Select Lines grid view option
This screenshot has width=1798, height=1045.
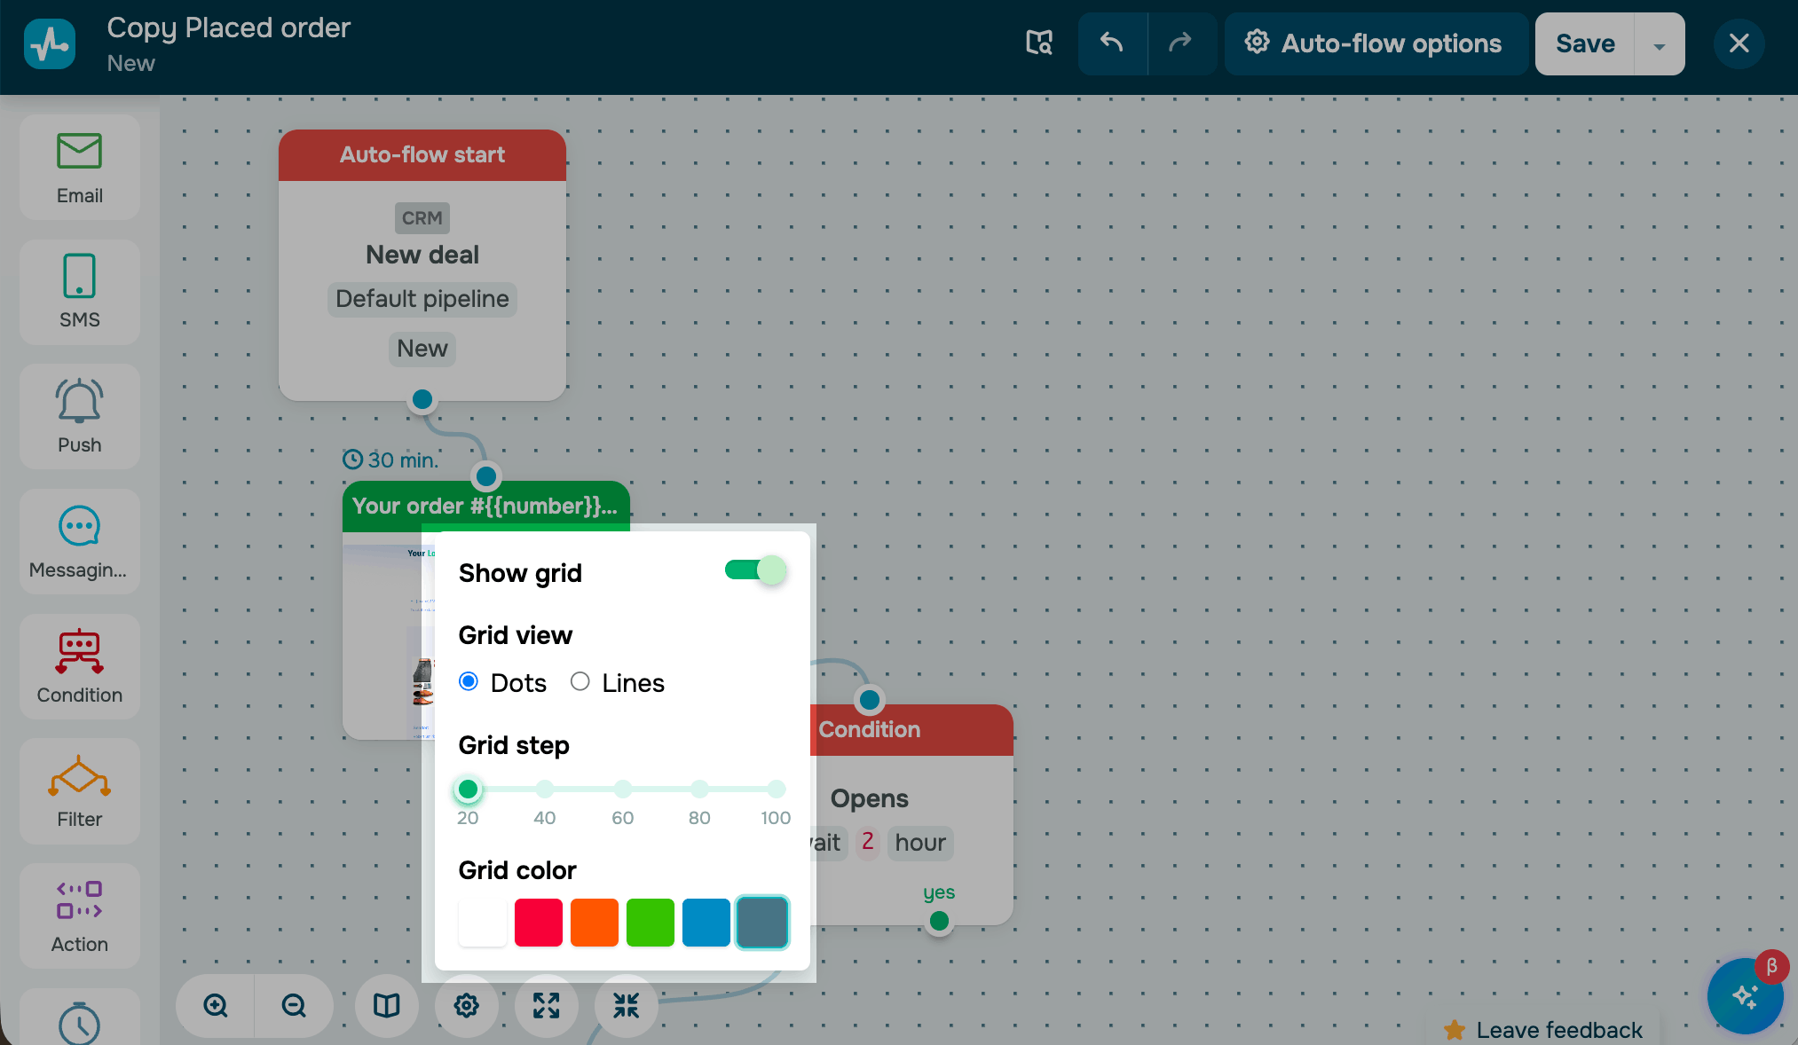(580, 682)
